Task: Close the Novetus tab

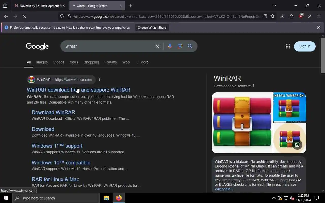Action: click(63, 6)
